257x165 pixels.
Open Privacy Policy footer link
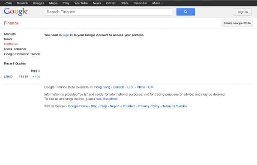tap(149, 106)
